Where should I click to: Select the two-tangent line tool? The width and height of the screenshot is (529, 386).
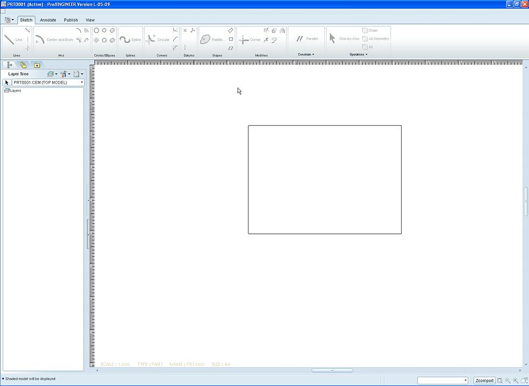point(28,30)
